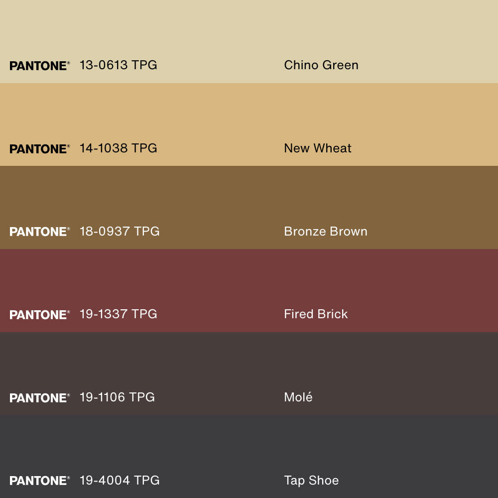Click the PANTONE logo in Molé row

point(39,398)
